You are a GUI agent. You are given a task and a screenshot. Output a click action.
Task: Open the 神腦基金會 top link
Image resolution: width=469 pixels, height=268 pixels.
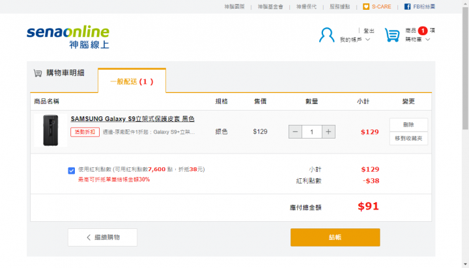(270, 7)
